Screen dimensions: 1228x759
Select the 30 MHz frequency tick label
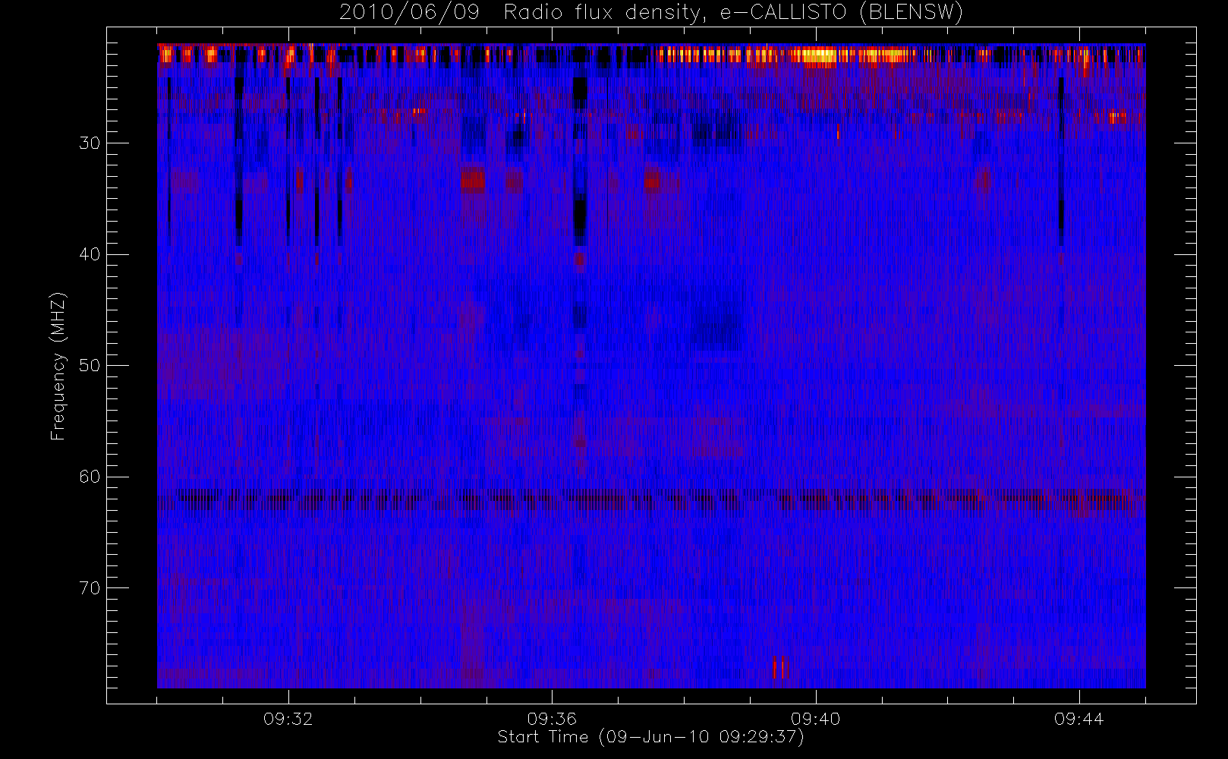[90, 143]
